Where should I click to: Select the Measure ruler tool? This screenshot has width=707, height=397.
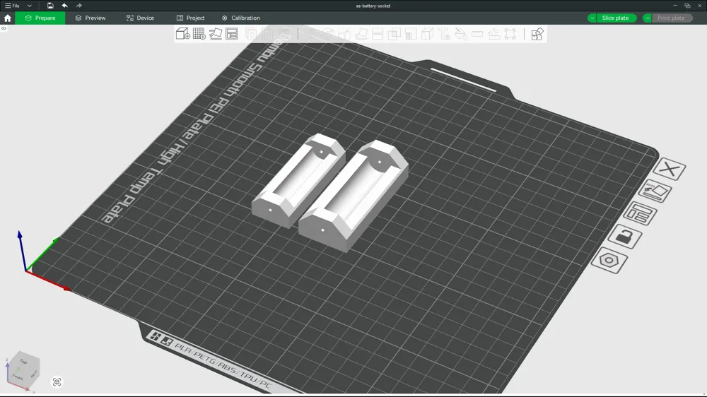477,34
